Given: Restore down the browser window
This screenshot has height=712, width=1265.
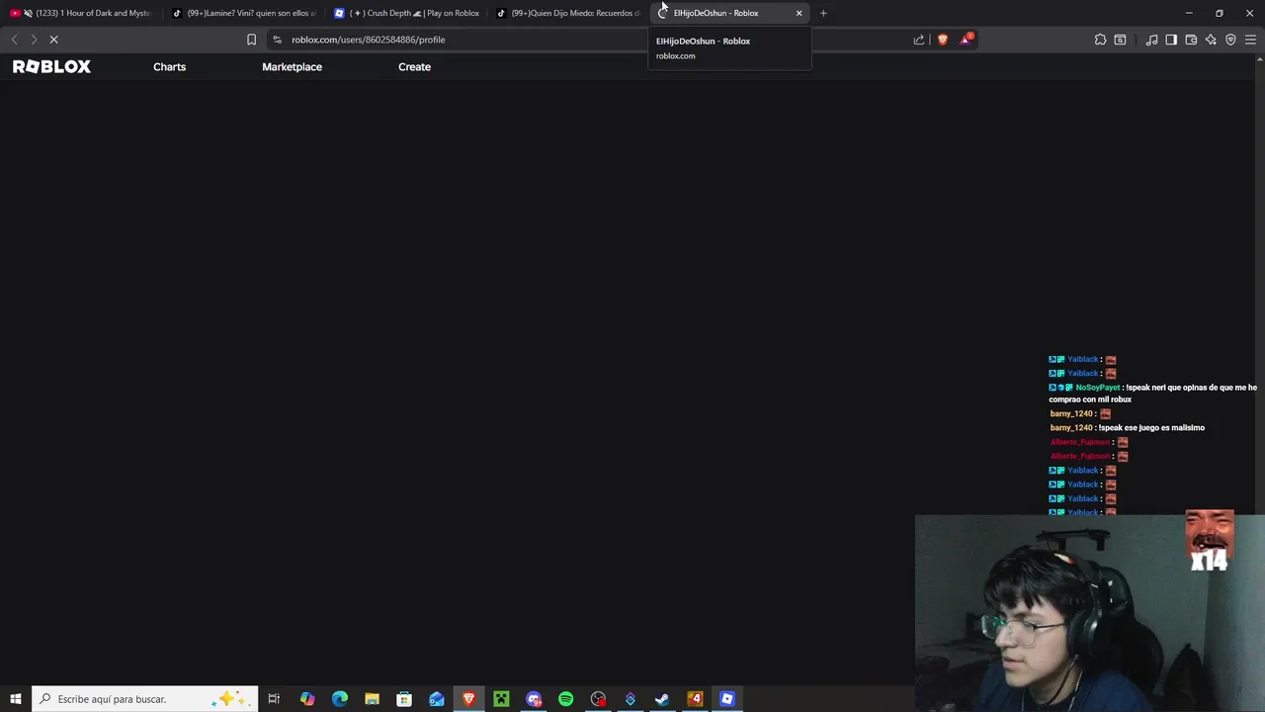Looking at the screenshot, I should click(x=1220, y=13).
